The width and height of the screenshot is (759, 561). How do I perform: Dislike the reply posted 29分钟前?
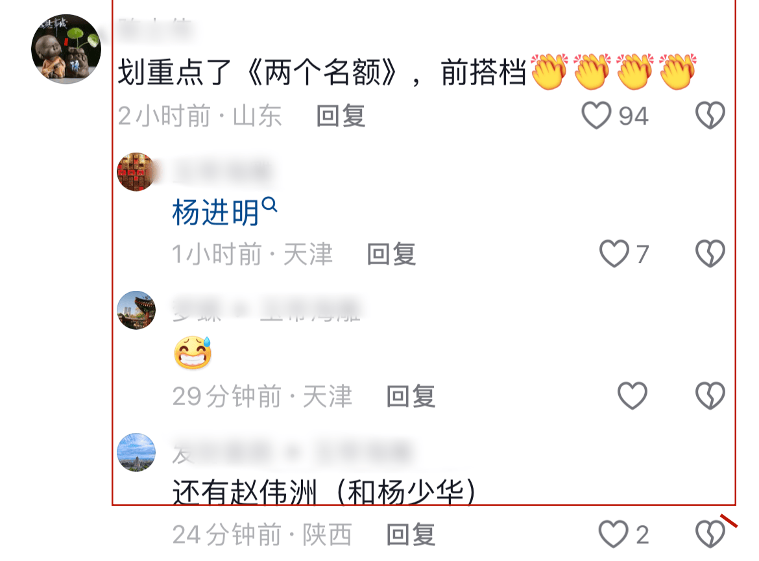(710, 396)
